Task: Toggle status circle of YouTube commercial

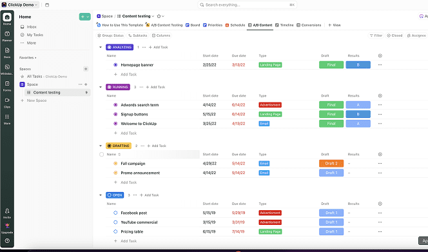Action: [115, 222]
